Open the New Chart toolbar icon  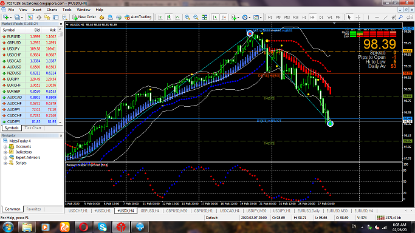click(5, 17)
